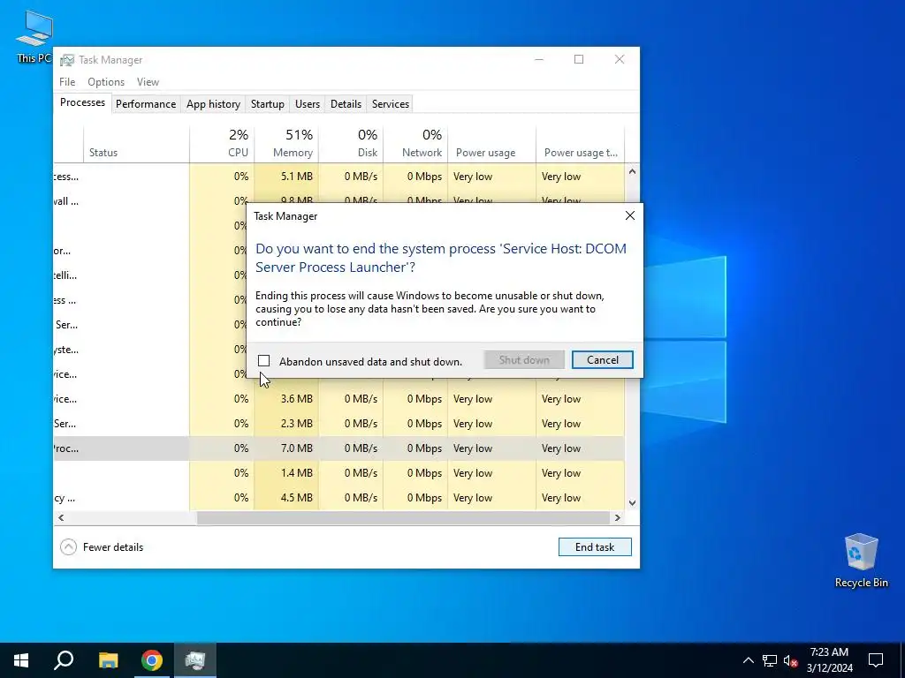Open Google Chrome from taskbar
The image size is (905, 678).
tap(152, 660)
